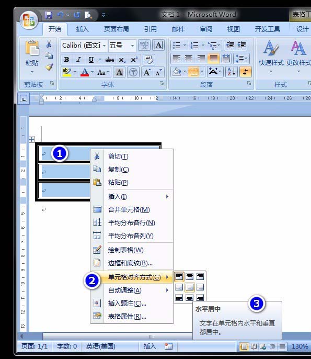The width and height of the screenshot is (311, 359).
Task: Click the Office button orb
Action: [x=29, y=21]
